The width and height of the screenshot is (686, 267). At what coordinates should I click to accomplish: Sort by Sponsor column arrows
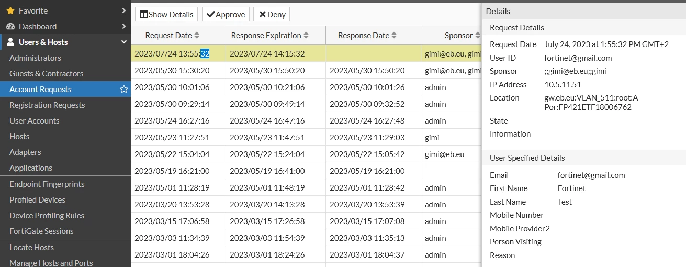(x=477, y=36)
